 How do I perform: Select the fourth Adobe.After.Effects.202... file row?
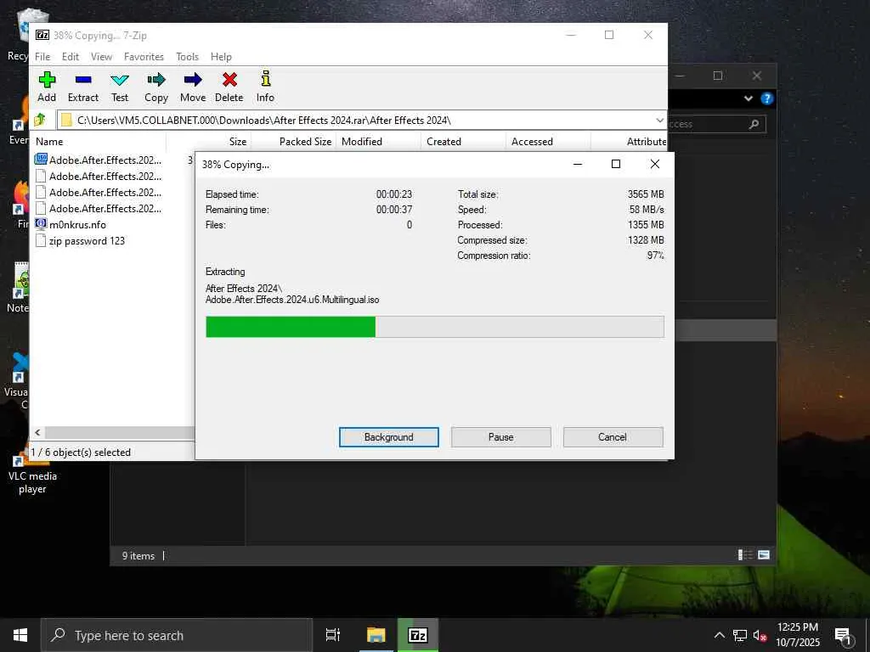tap(105, 208)
